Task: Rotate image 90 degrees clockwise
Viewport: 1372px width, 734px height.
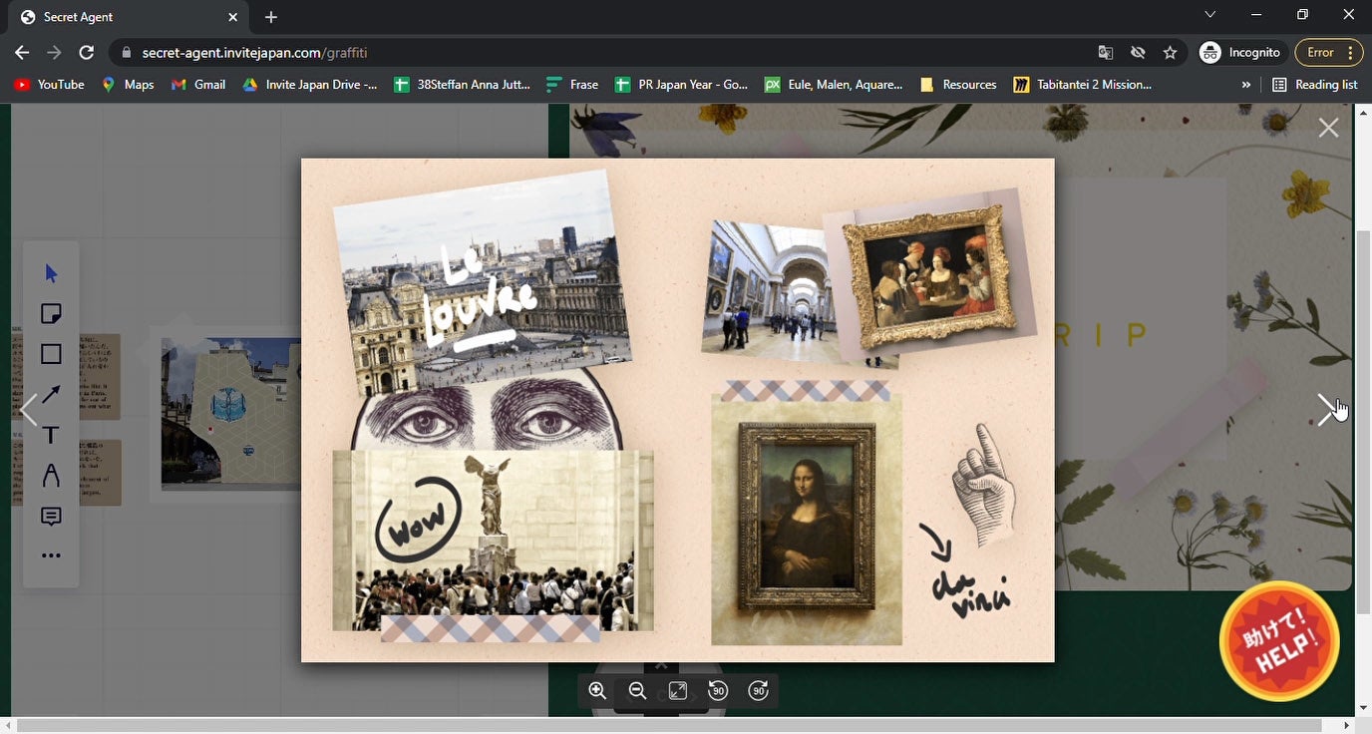Action: 759,690
